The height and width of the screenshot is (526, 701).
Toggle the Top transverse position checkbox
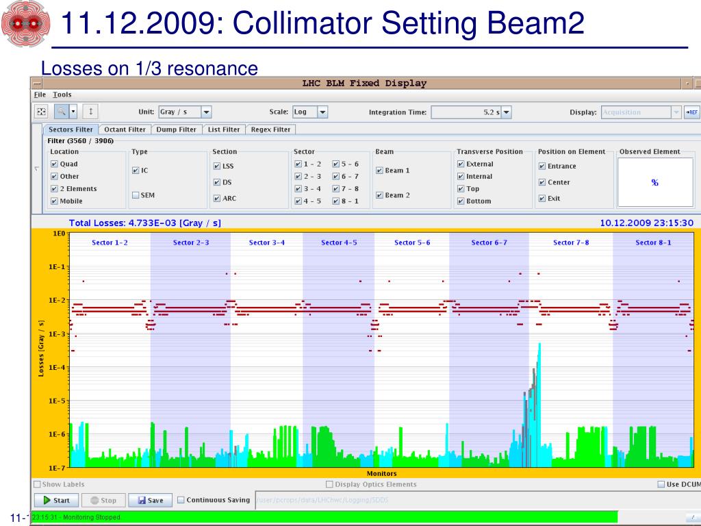tap(461, 189)
